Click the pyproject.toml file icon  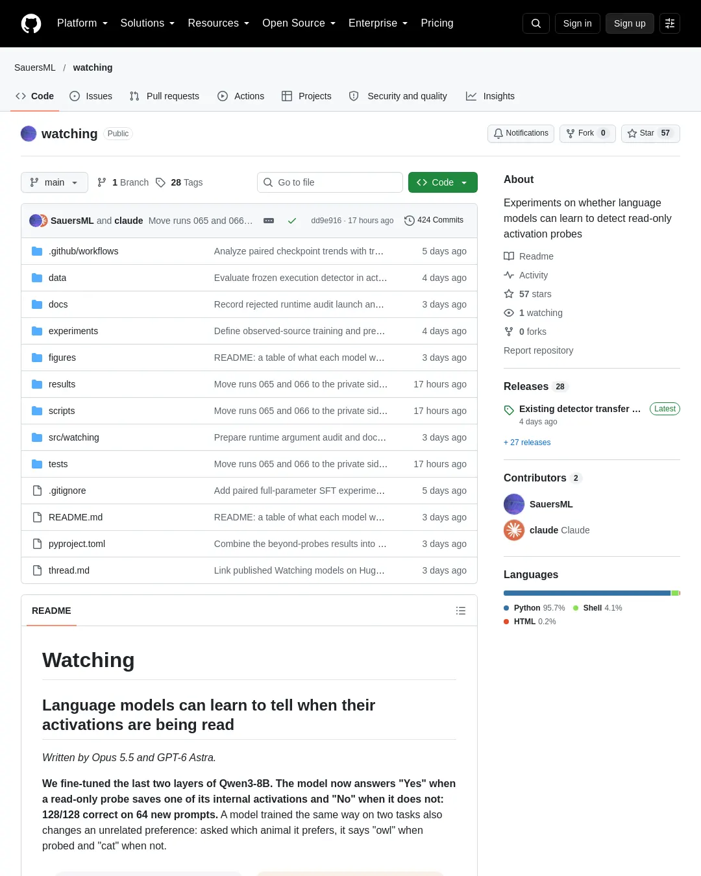(37, 544)
